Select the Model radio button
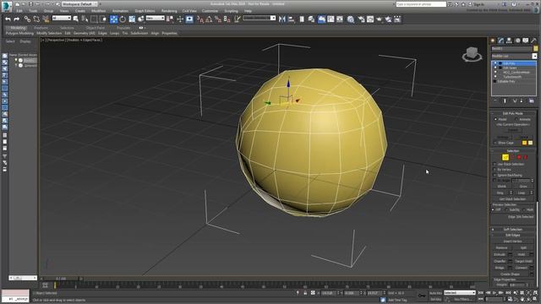The image size is (541, 304). click(496, 119)
